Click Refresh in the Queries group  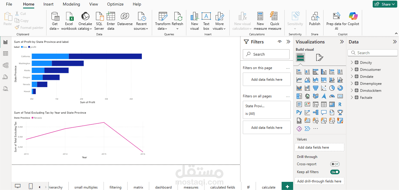click(177, 21)
